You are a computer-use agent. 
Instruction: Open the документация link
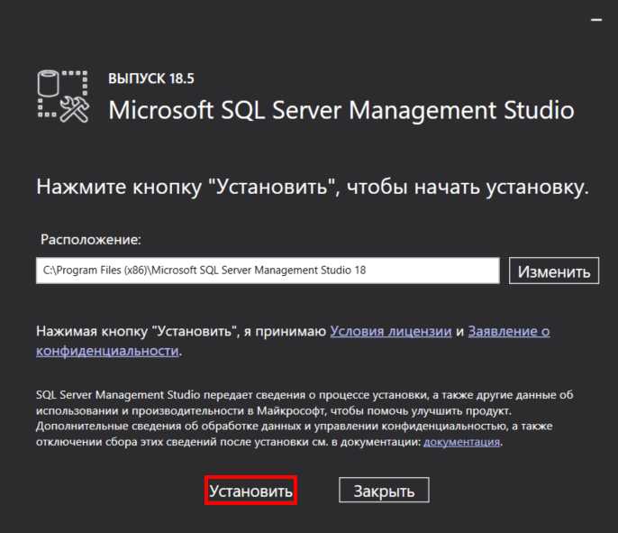(x=461, y=443)
